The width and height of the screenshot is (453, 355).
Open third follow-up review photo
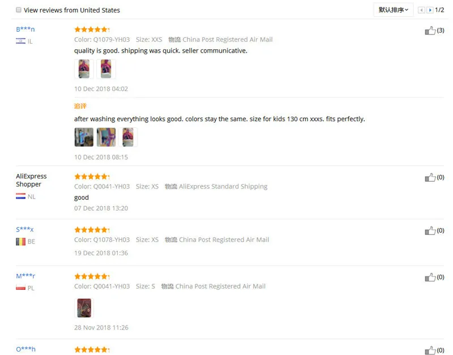tap(128, 137)
